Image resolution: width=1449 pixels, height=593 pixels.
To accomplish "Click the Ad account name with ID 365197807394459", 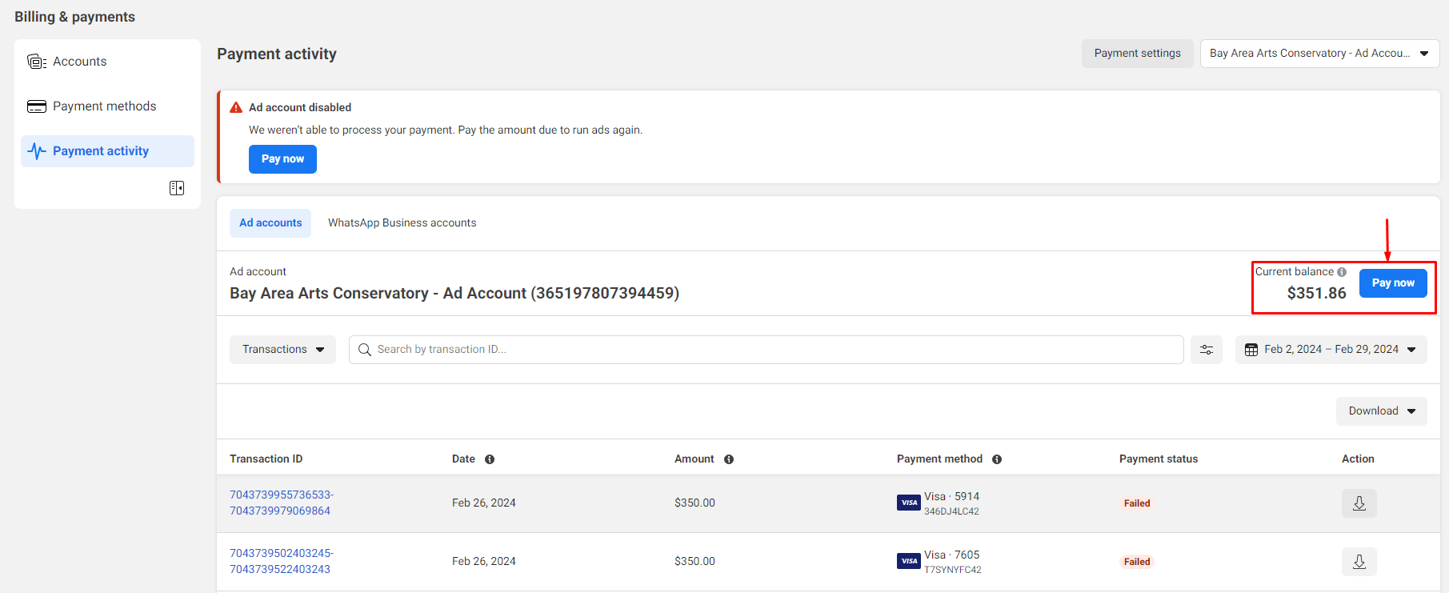I will coord(454,294).
